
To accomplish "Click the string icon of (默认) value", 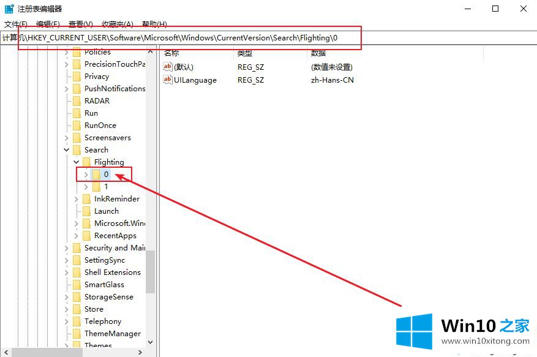I will click(x=168, y=67).
